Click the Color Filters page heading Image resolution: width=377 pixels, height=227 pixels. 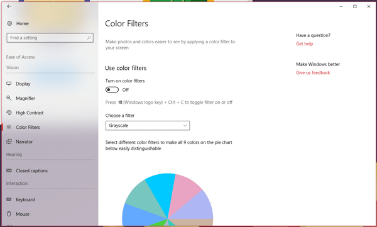coord(126,24)
